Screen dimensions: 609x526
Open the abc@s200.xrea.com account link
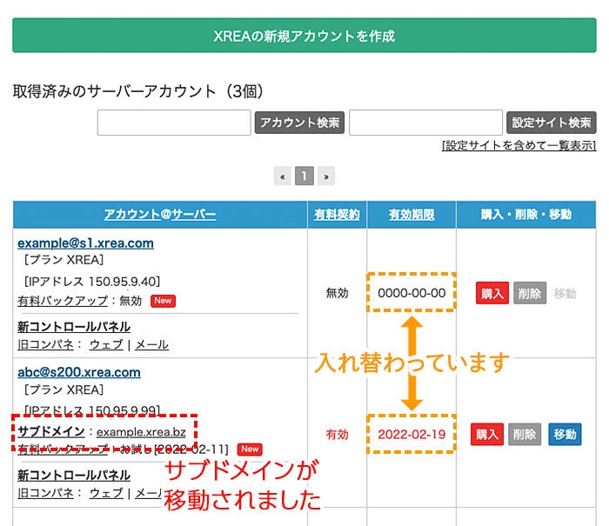[78, 372]
